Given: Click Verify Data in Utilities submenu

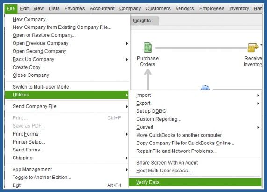Looking at the screenshot, I should [x=195, y=182].
